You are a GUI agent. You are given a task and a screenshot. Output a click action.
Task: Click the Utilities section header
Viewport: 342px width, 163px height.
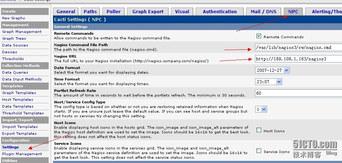click(x=25, y=160)
